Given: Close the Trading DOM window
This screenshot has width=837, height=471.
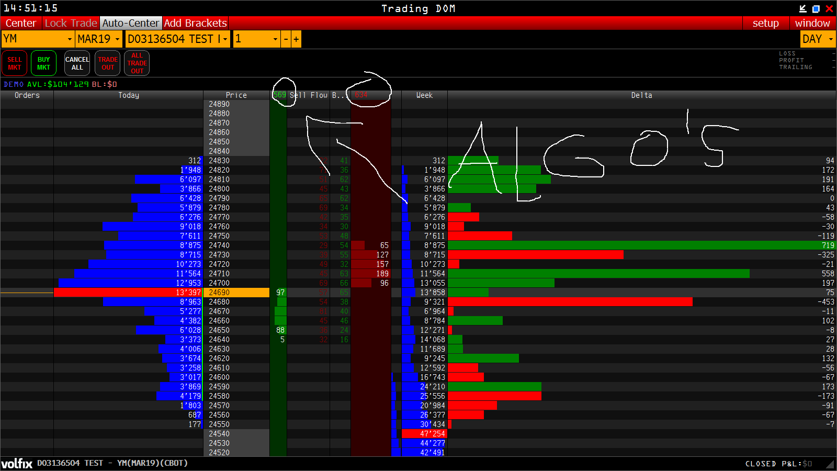Looking at the screenshot, I should coord(829,8).
